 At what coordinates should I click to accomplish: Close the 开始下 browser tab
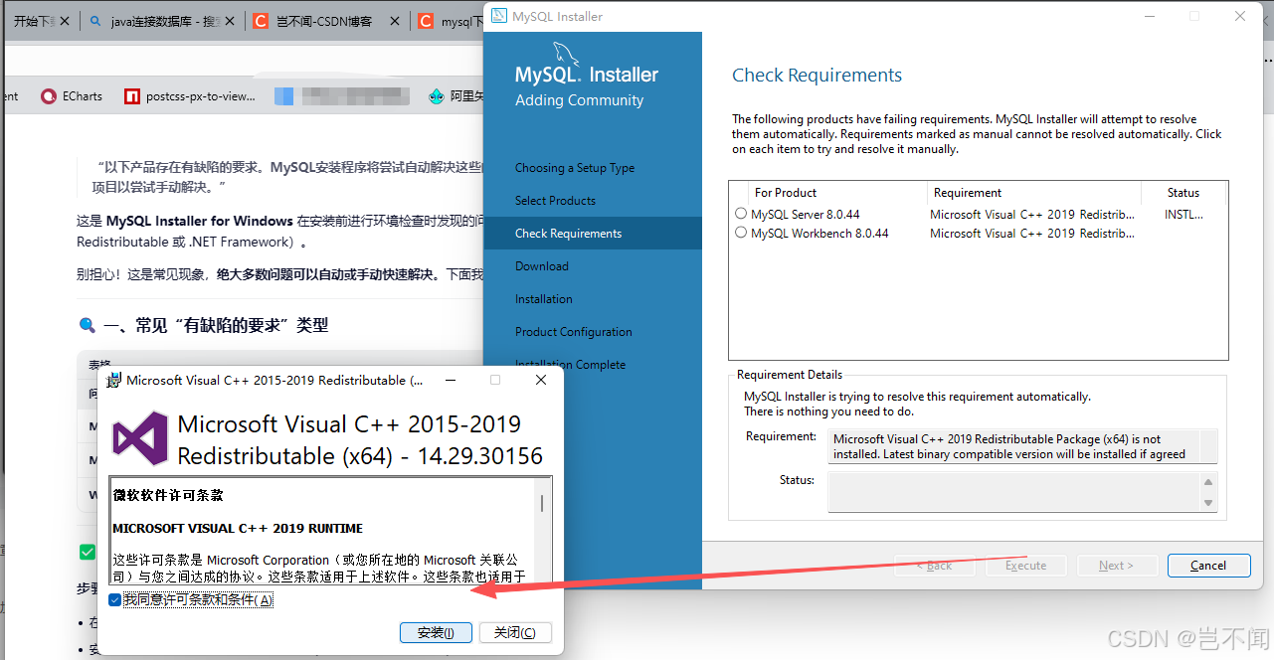click(x=65, y=21)
